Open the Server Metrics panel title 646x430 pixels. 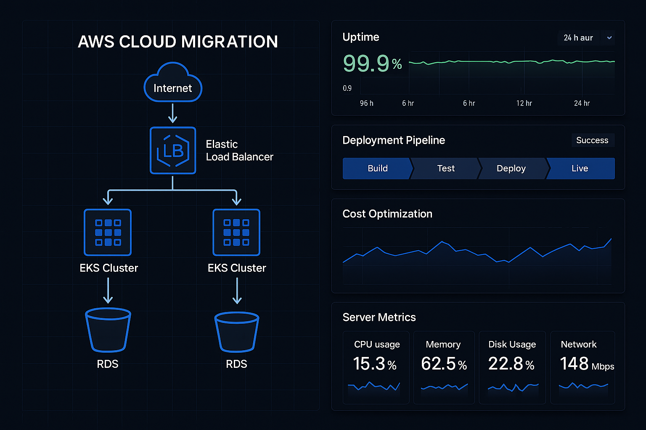[x=379, y=317]
